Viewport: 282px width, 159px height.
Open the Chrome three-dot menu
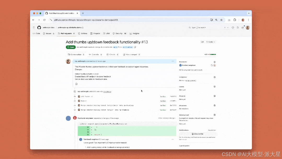(x=248, y=20)
